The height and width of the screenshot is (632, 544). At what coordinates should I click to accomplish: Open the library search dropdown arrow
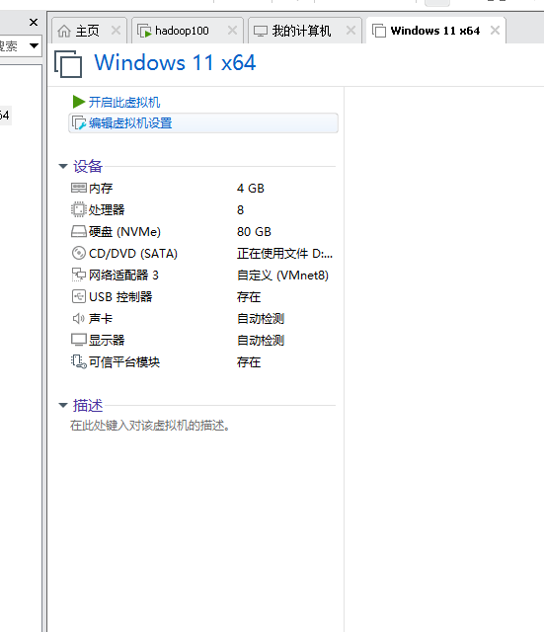34,45
